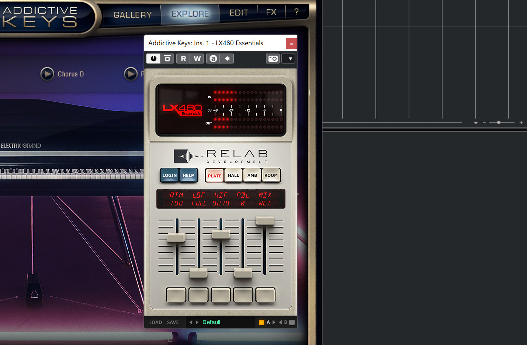Click the question mark help tab
The width and height of the screenshot is (527, 345).
(297, 12)
